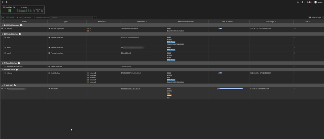Open the admin user menu

(x=318, y=2)
